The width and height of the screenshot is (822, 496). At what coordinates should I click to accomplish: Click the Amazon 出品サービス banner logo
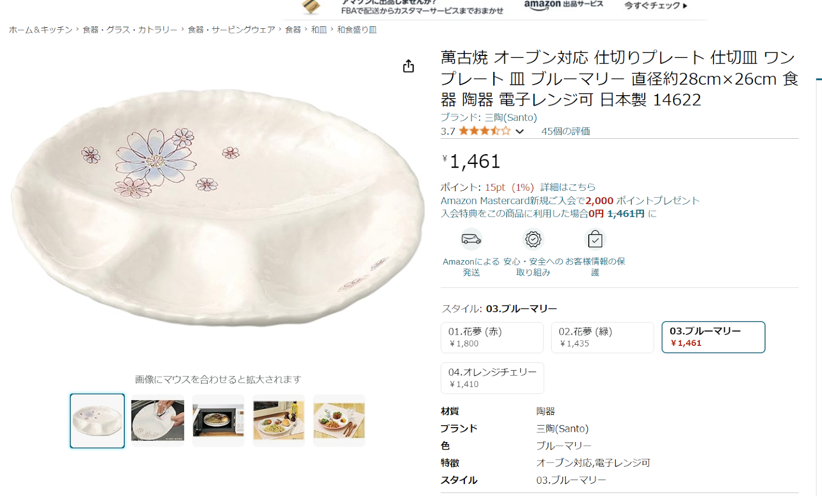pyautogui.click(x=563, y=5)
